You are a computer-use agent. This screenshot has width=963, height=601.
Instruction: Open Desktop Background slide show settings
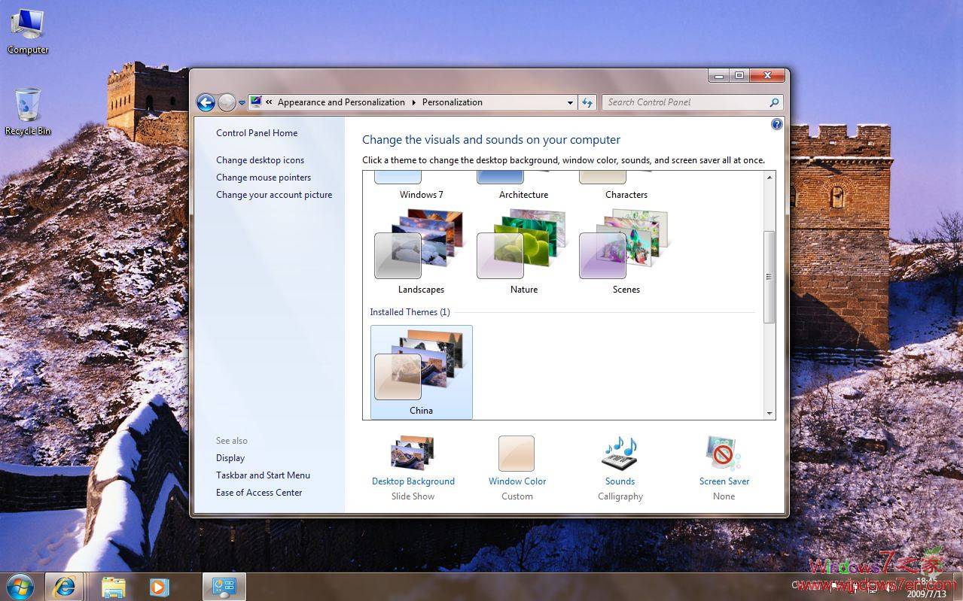pyautogui.click(x=413, y=453)
